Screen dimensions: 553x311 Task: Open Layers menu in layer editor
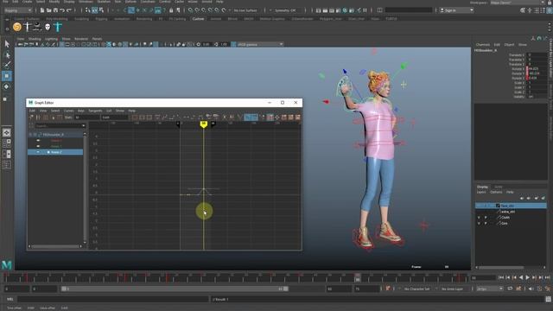pyautogui.click(x=481, y=192)
